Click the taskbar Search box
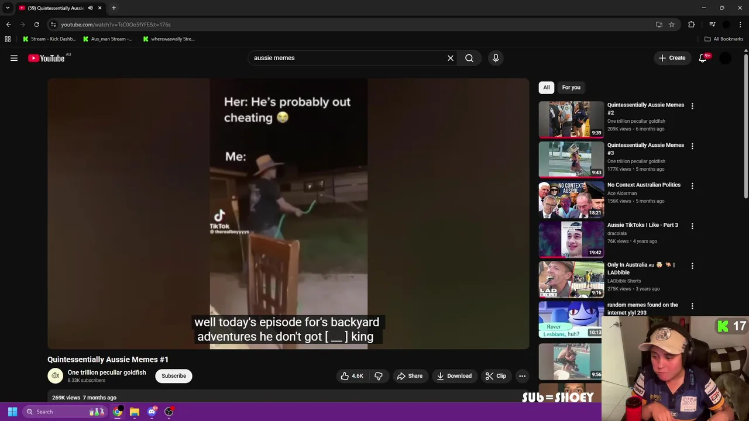This screenshot has height=421, width=749. point(64,412)
